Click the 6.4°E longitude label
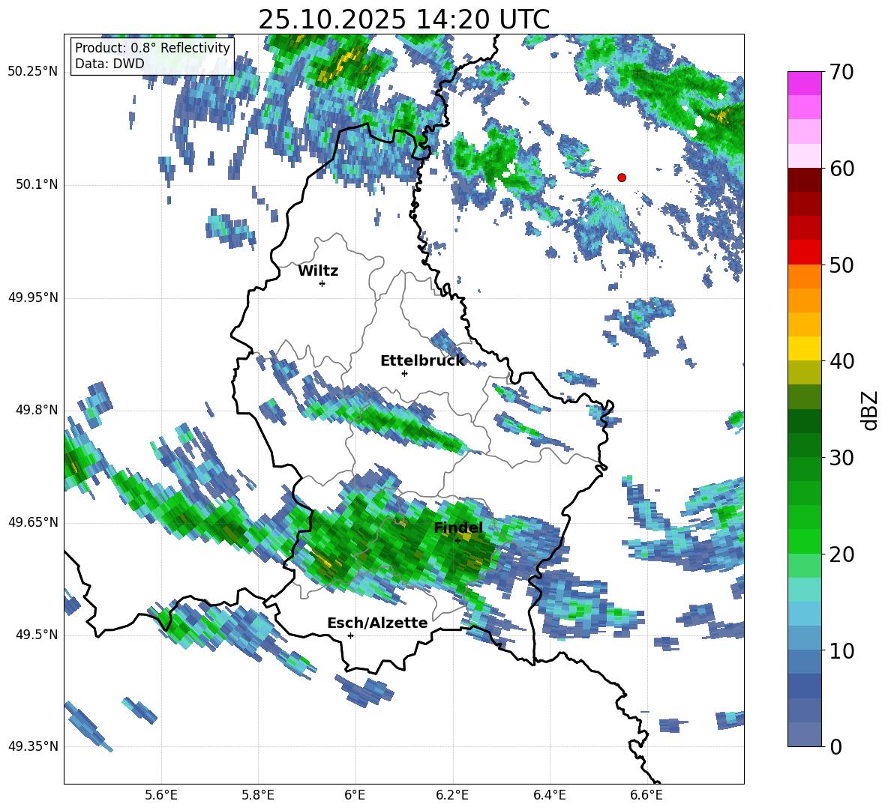This screenshot has height=810, width=888. (x=549, y=795)
